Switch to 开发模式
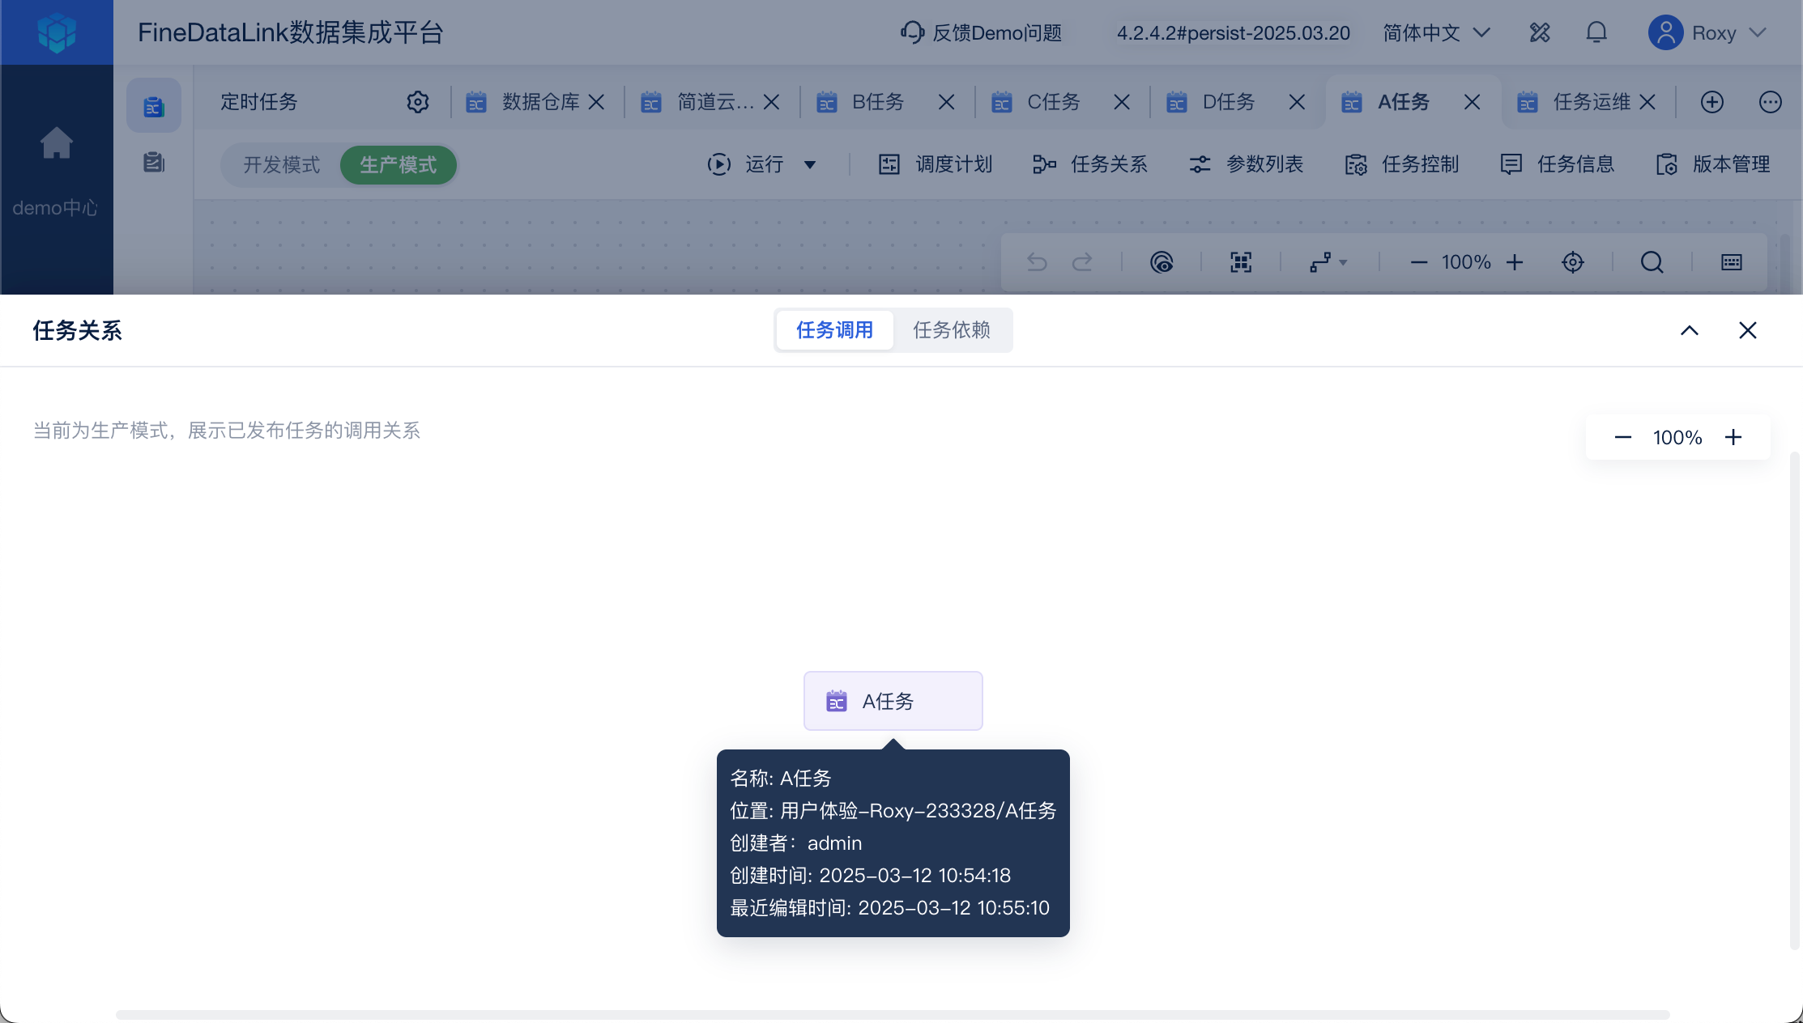 [x=282, y=165]
